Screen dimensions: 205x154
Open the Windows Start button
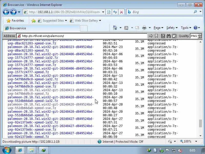point(7,150)
